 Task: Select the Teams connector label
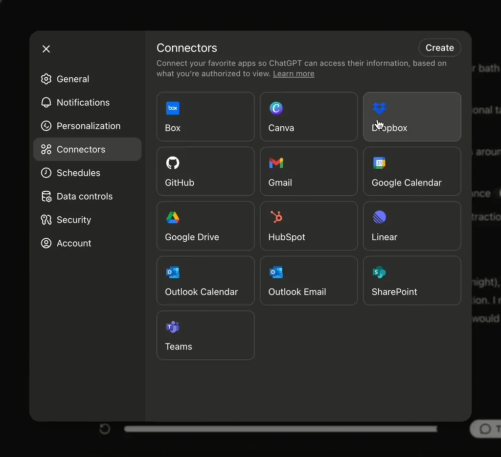coord(178,346)
